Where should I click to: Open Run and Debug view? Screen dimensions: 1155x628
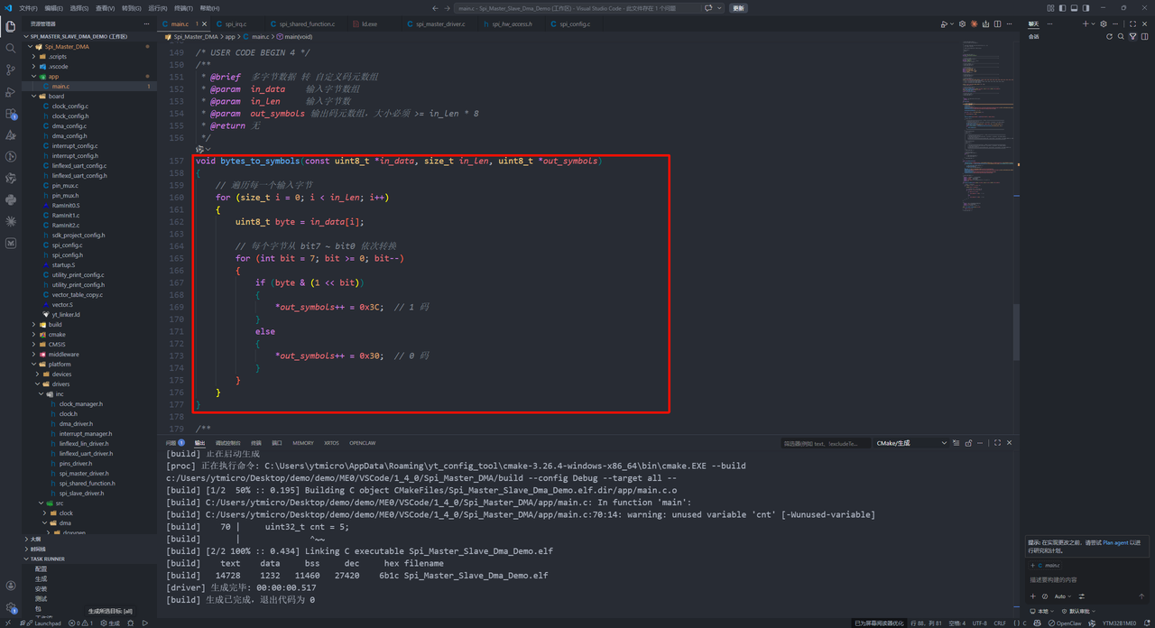coord(11,92)
